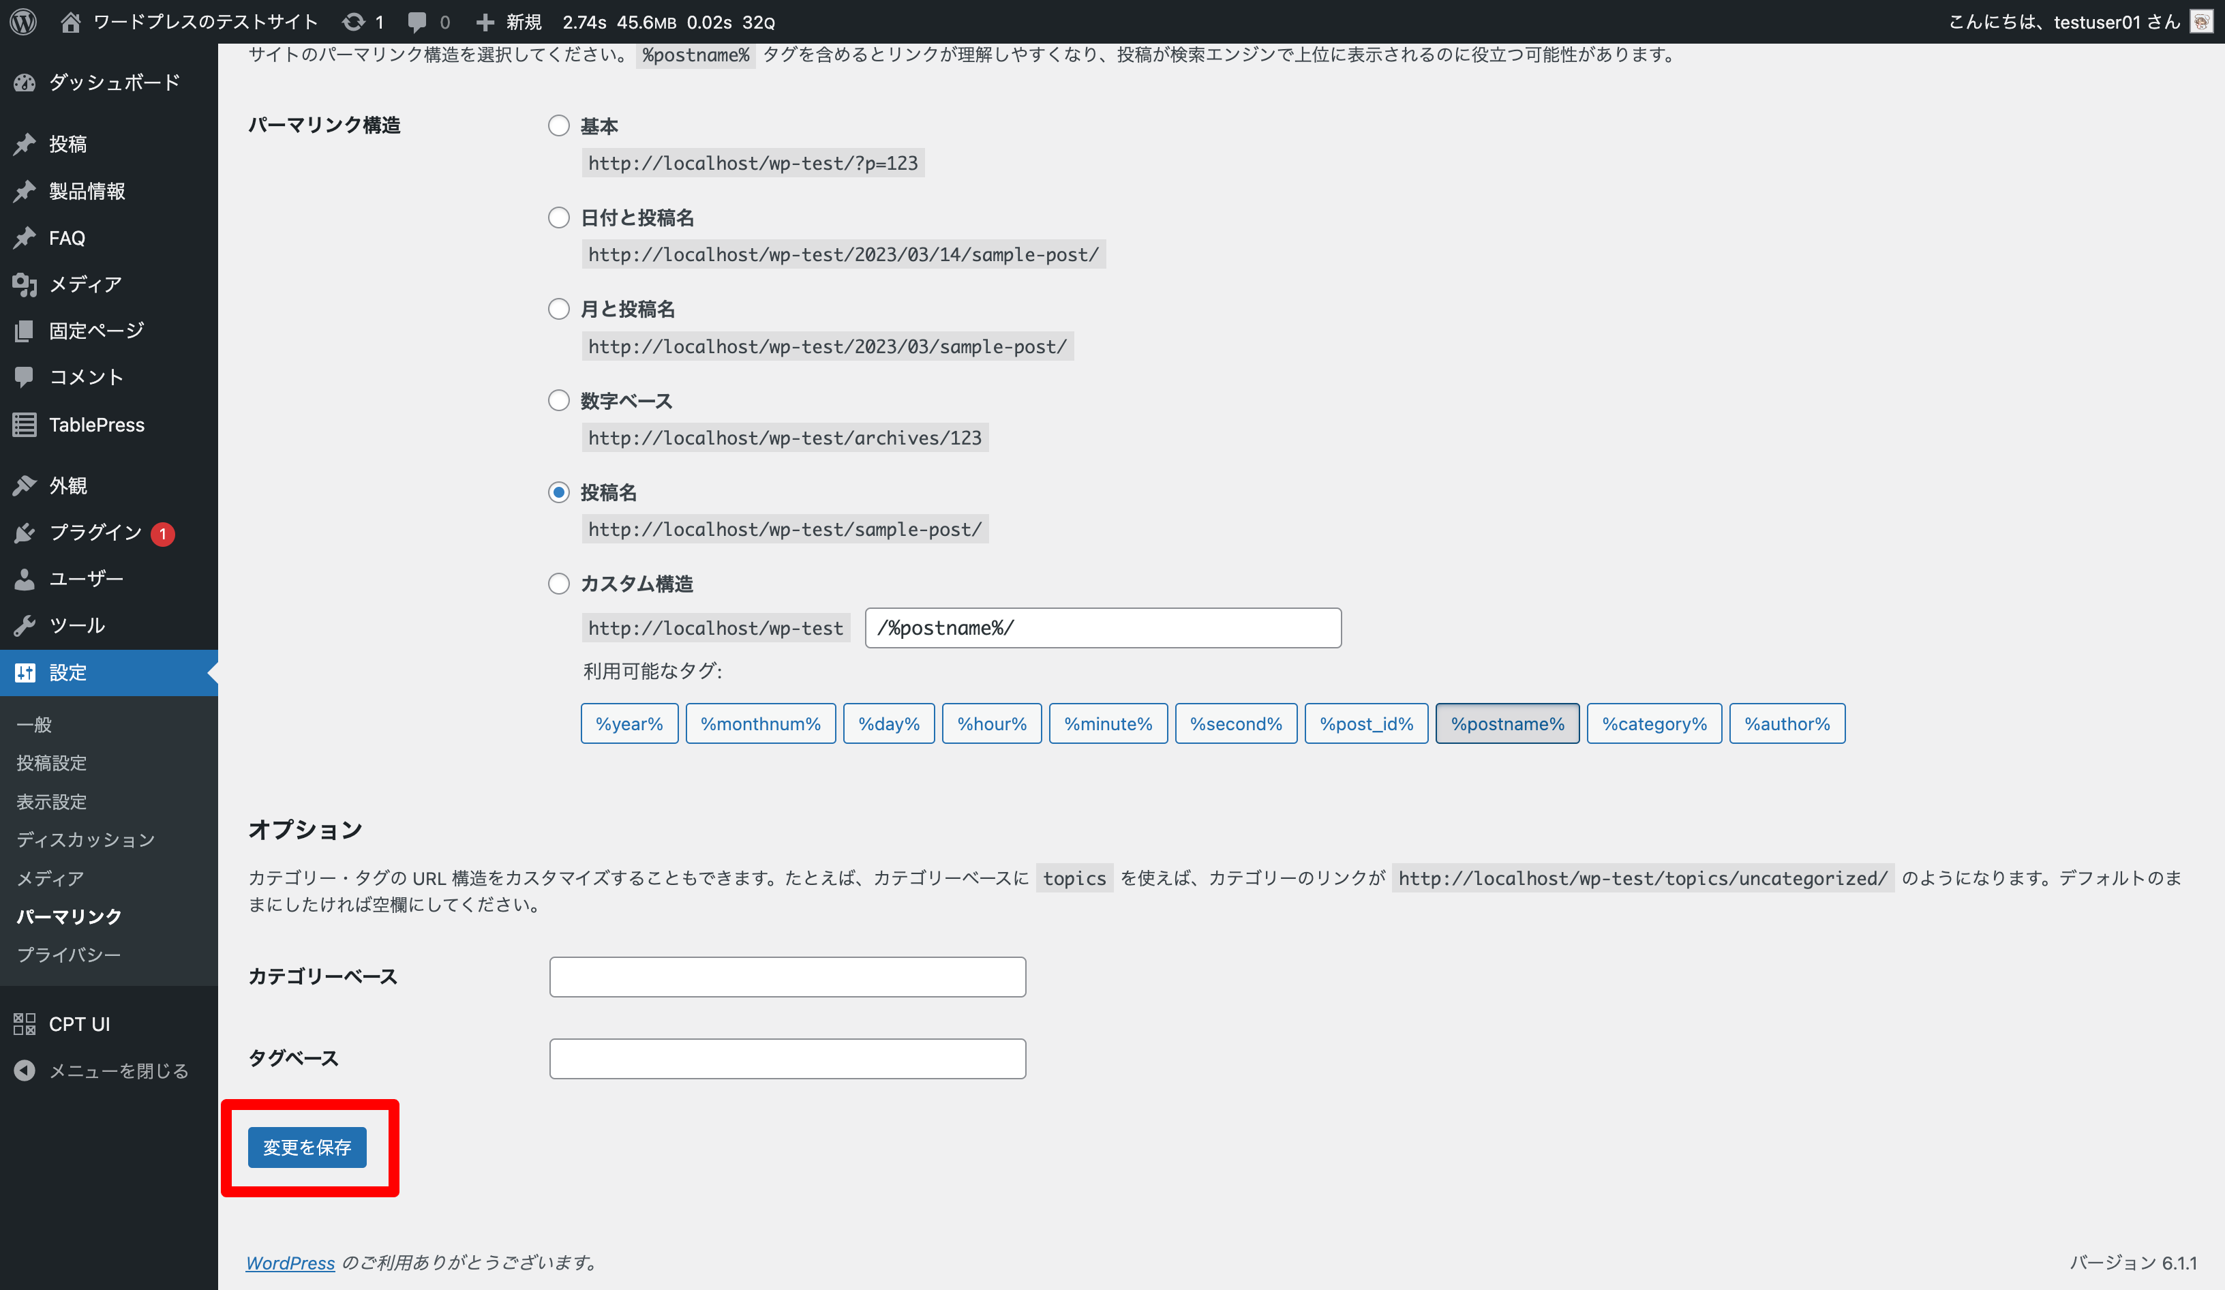Select the 基本 permalink radio button
2225x1290 pixels.
559,125
